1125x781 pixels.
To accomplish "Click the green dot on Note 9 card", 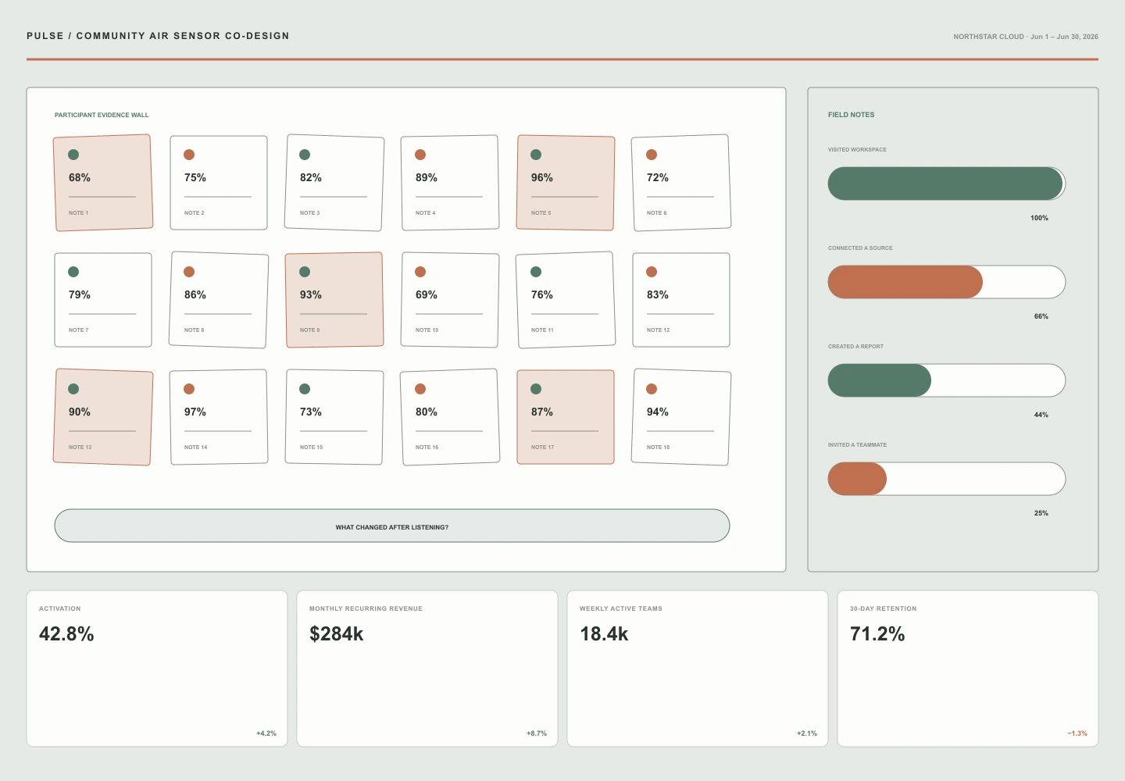I will [x=305, y=272].
